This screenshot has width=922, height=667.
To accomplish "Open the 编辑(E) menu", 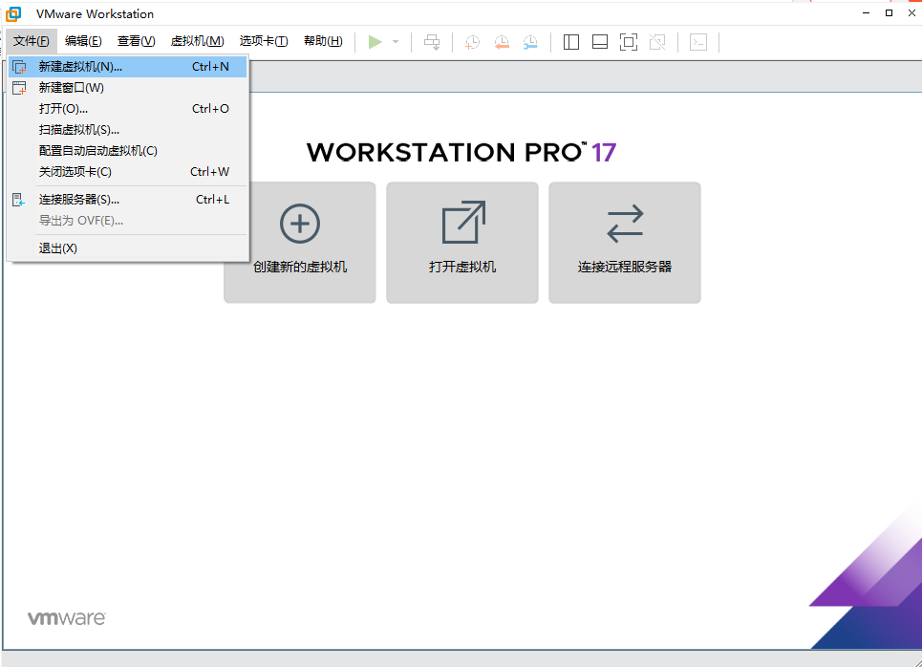I will coord(83,41).
